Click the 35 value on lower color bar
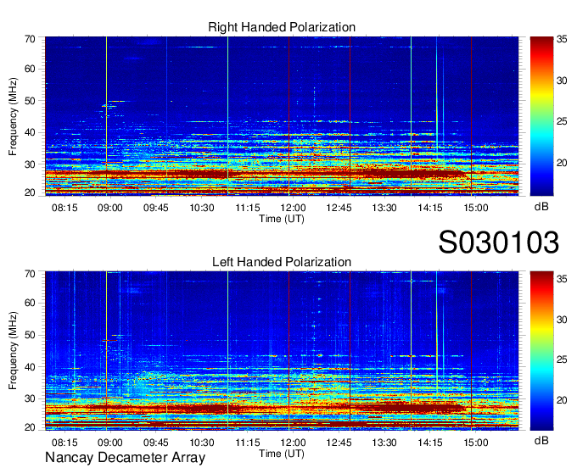 (562, 279)
